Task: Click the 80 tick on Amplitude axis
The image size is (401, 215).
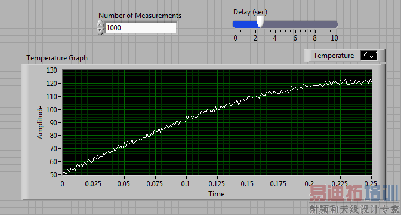Action: tap(53, 136)
